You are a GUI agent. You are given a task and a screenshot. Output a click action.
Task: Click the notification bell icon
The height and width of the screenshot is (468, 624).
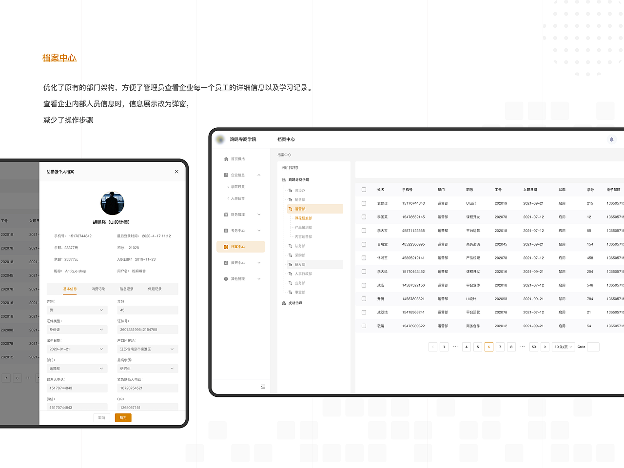pos(612,139)
